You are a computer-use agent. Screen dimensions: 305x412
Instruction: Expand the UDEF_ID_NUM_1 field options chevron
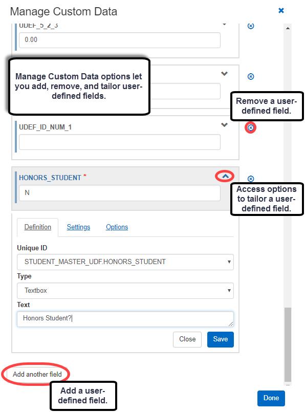(224, 125)
